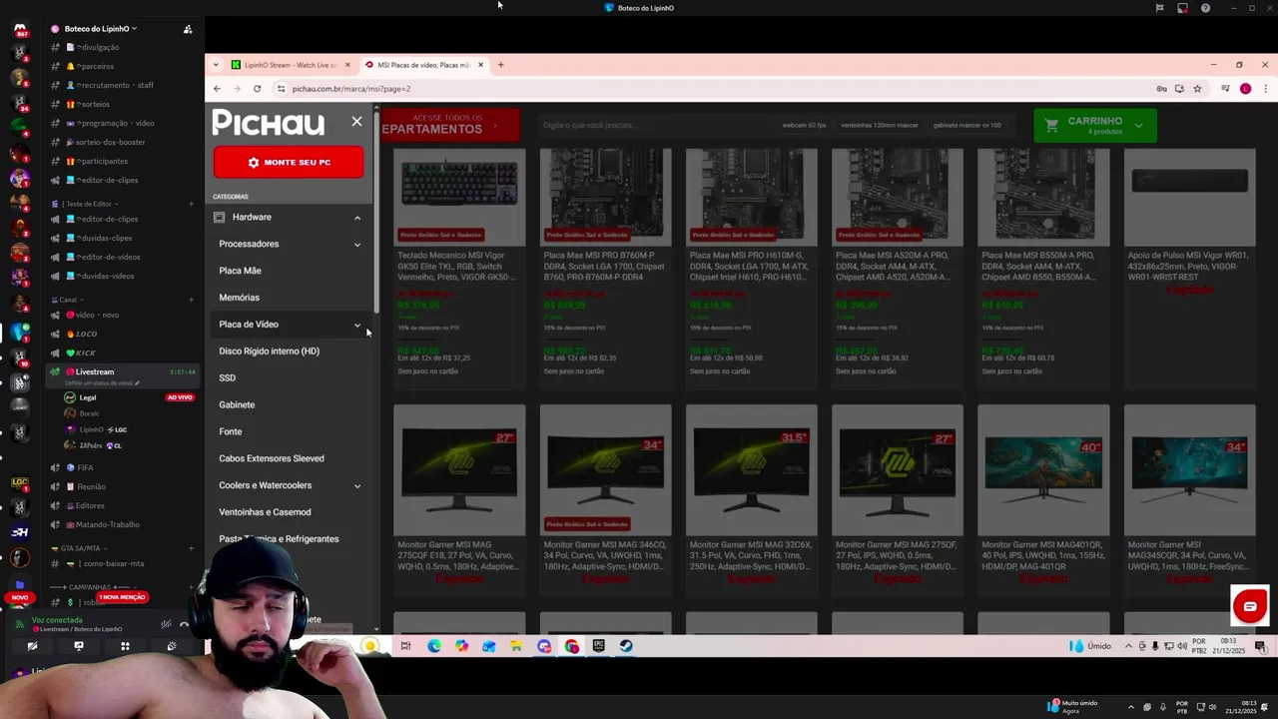Open the Placa Mãe category

(x=240, y=271)
